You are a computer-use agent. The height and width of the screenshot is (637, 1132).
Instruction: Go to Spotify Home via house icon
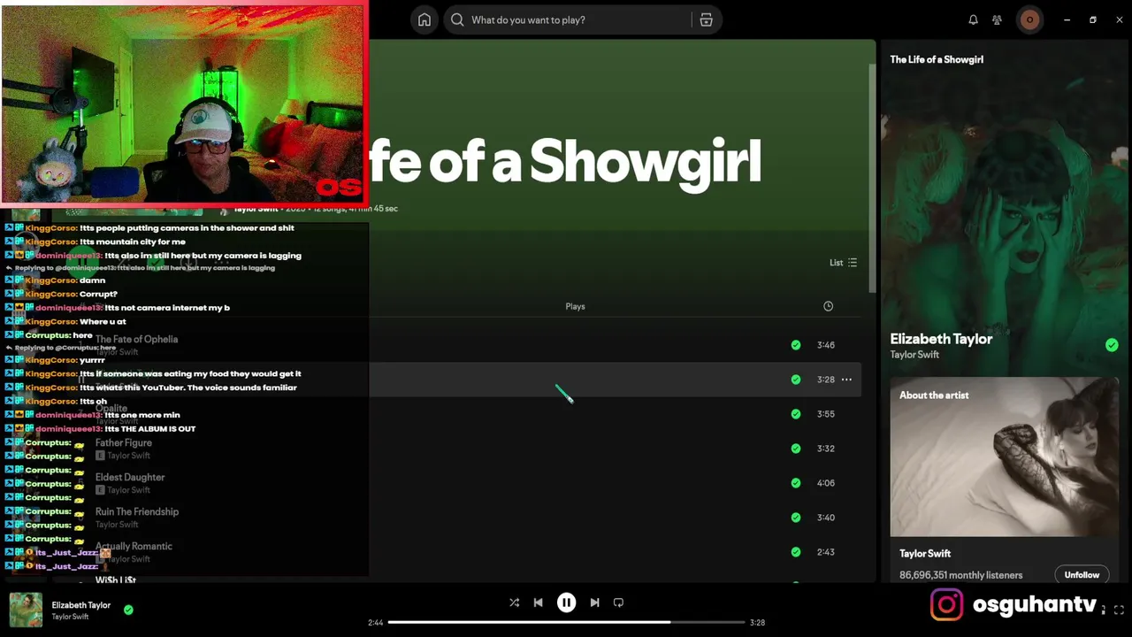pyautogui.click(x=424, y=19)
